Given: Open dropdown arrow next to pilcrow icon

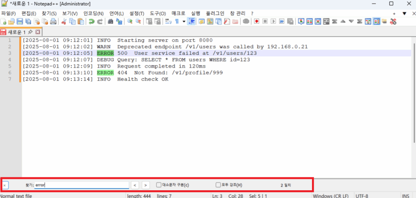Looking at the screenshot, I should (x=184, y=22).
